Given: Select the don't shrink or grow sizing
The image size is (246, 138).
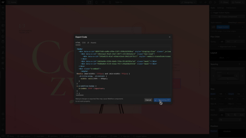Looking at the screenshot, I should coord(235,42).
